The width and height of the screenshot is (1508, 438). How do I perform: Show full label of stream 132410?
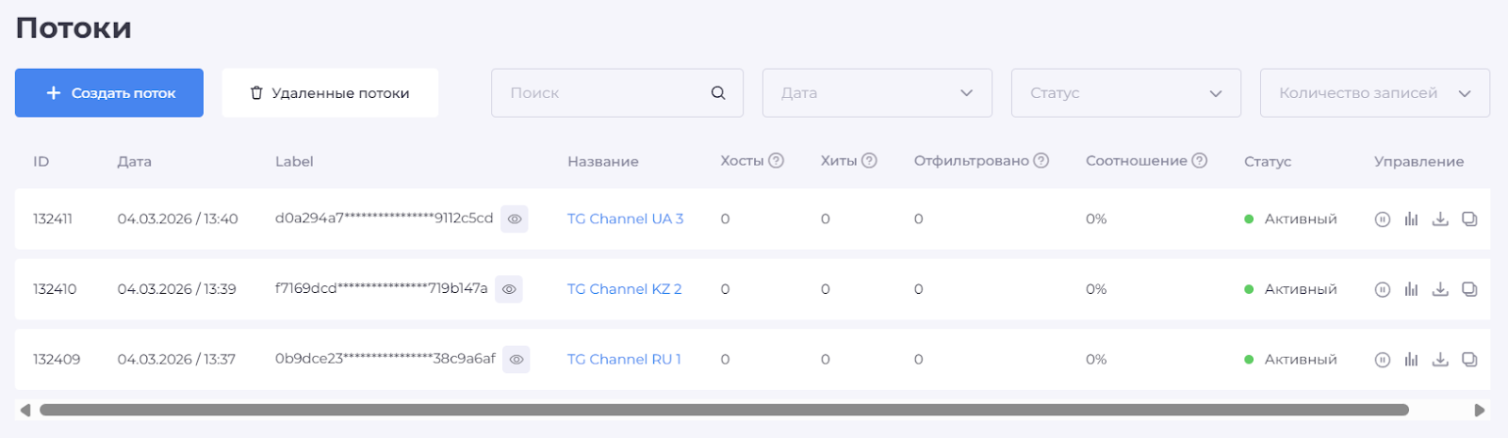tap(509, 289)
